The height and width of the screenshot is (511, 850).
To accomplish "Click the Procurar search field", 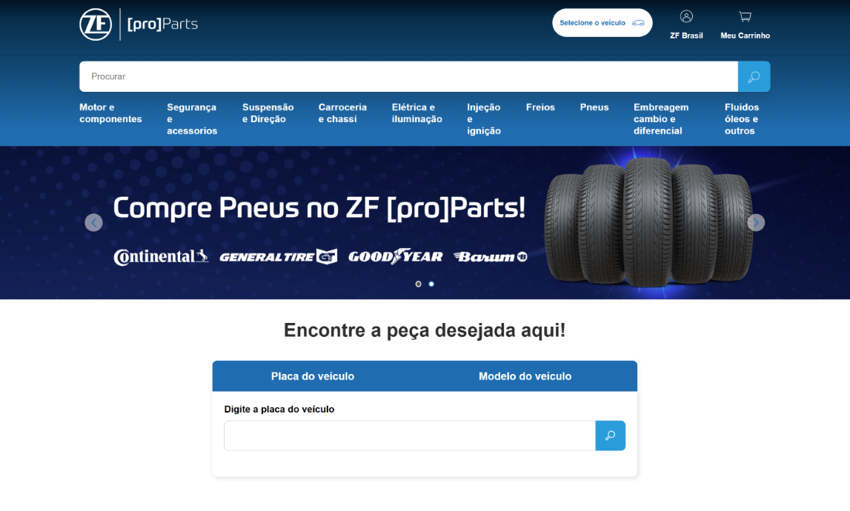I will pos(408,77).
